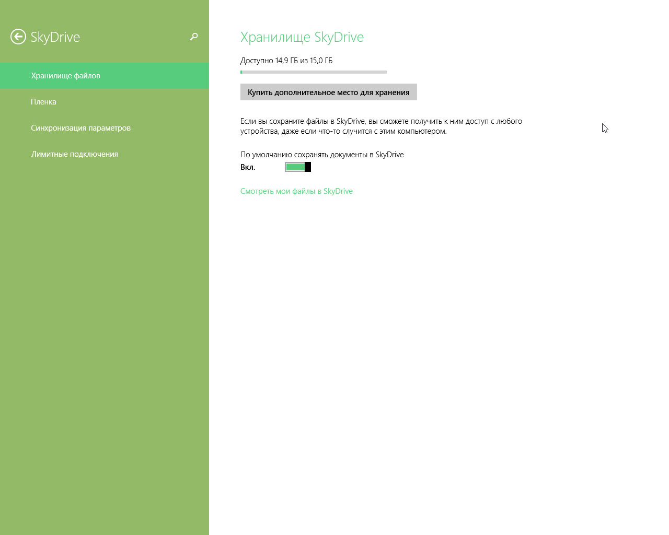Go back using the arrow icon

(18, 37)
